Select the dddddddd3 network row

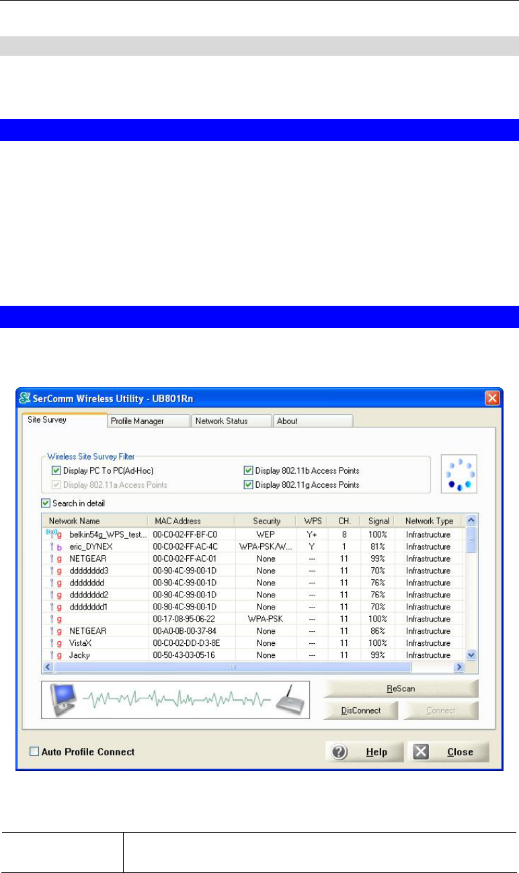[x=253, y=571]
